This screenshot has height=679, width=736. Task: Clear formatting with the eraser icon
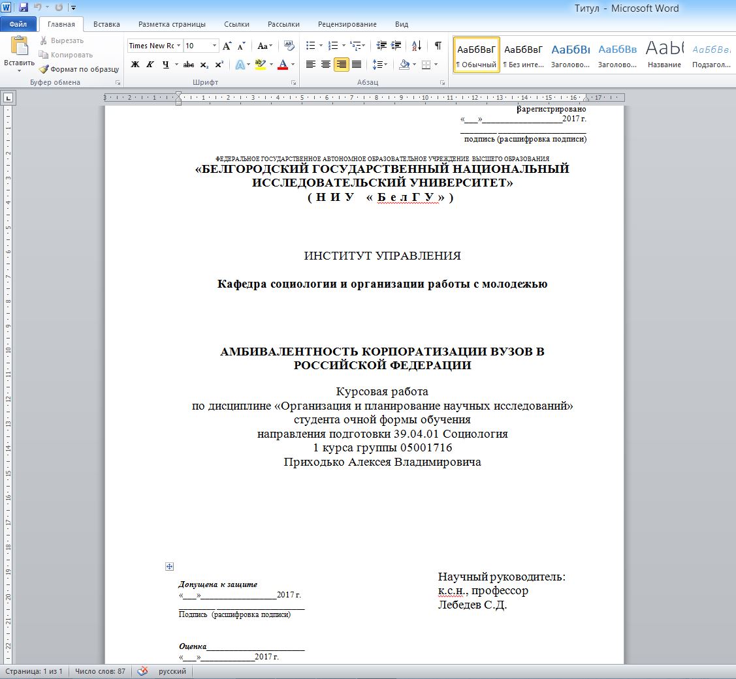pos(289,46)
